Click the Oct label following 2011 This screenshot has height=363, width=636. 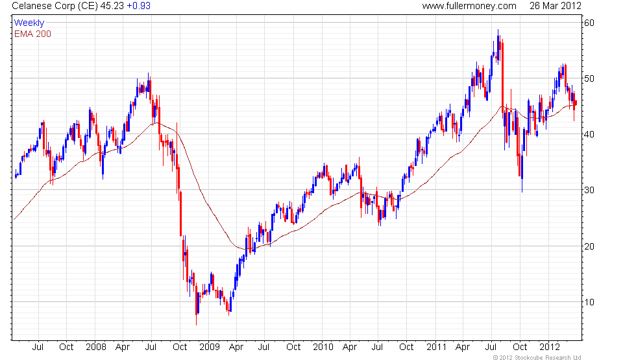pyautogui.click(x=520, y=347)
